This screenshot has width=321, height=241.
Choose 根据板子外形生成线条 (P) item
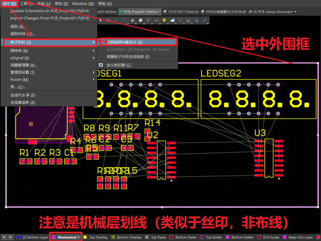(137, 57)
